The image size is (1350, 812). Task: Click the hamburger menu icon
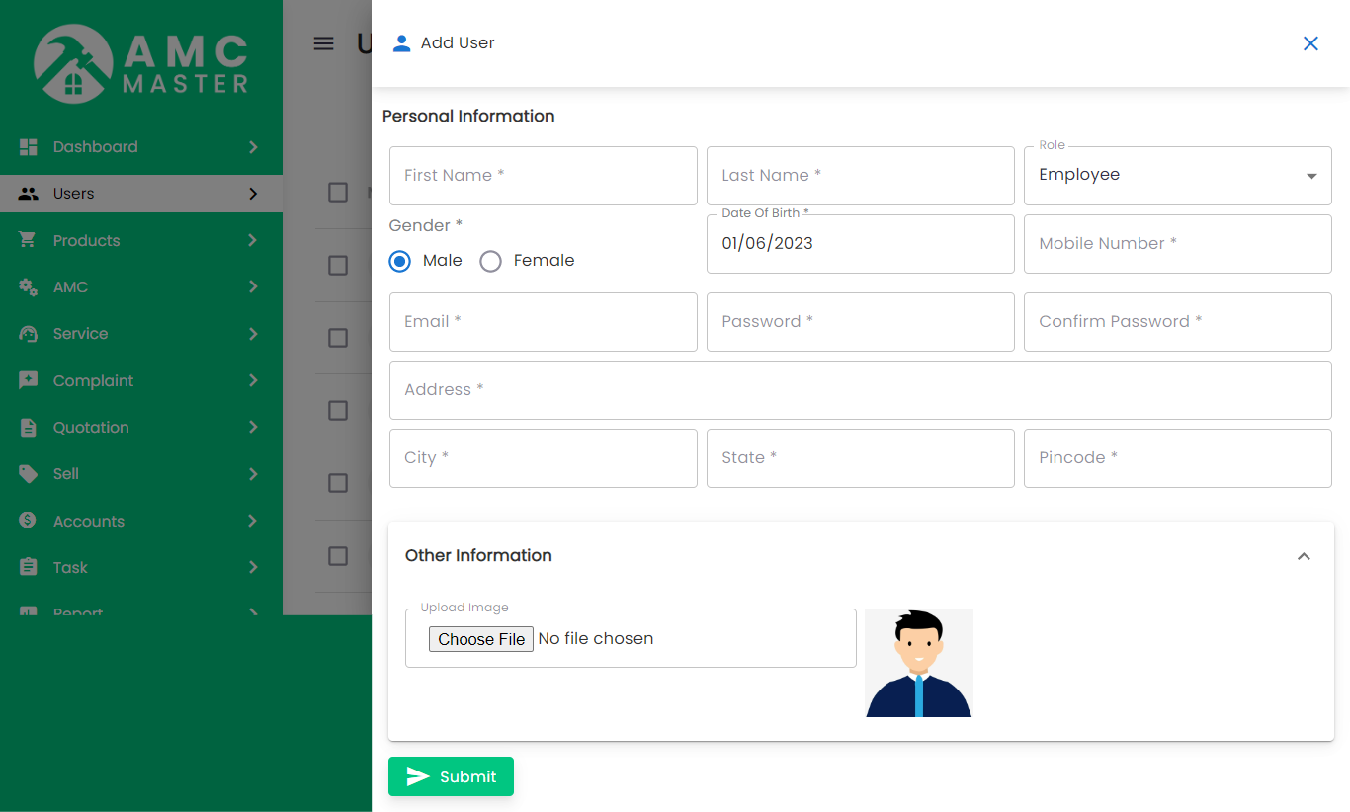323,43
